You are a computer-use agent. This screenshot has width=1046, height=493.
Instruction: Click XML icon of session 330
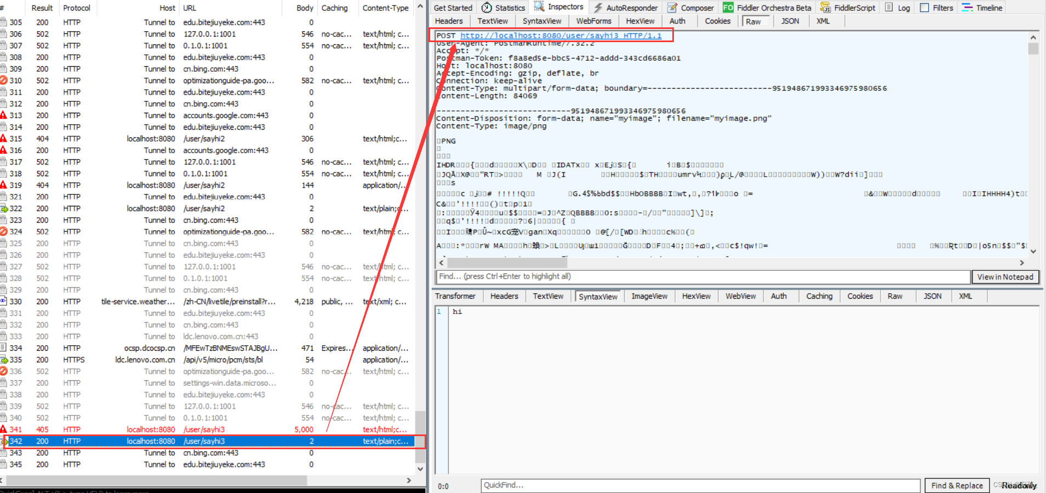pos(3,301)
